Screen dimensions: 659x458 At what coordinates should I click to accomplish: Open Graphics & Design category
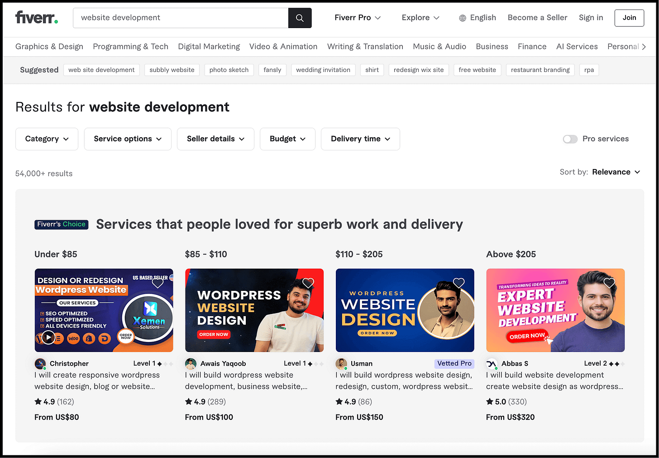pyautogui.click(x=49, y=47)
